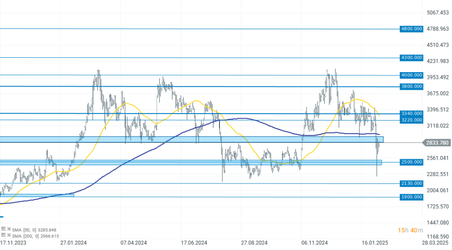Click the 4788.963 price axis value
452x250 pixels.
point(438,29)
